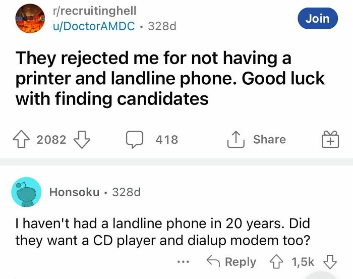The height and width of the screenshot is (279, 353).
Task: Click the Share label text
Action: (x=269, y=139)
